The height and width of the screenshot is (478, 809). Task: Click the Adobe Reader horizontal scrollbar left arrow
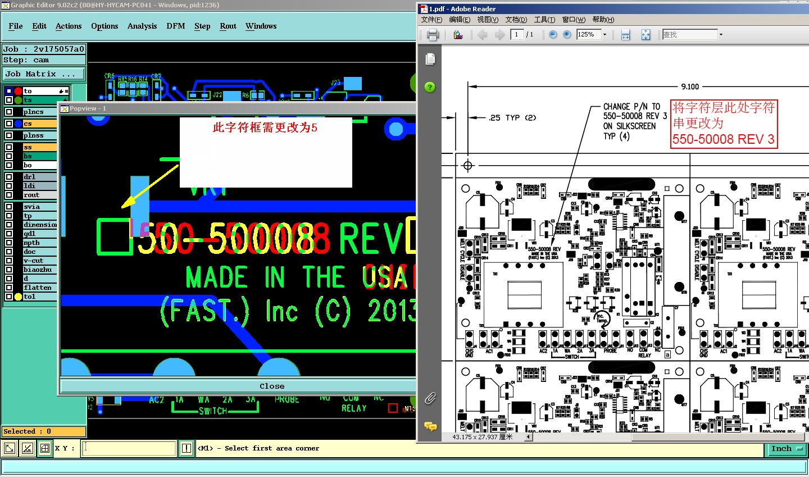pos(528,436)
